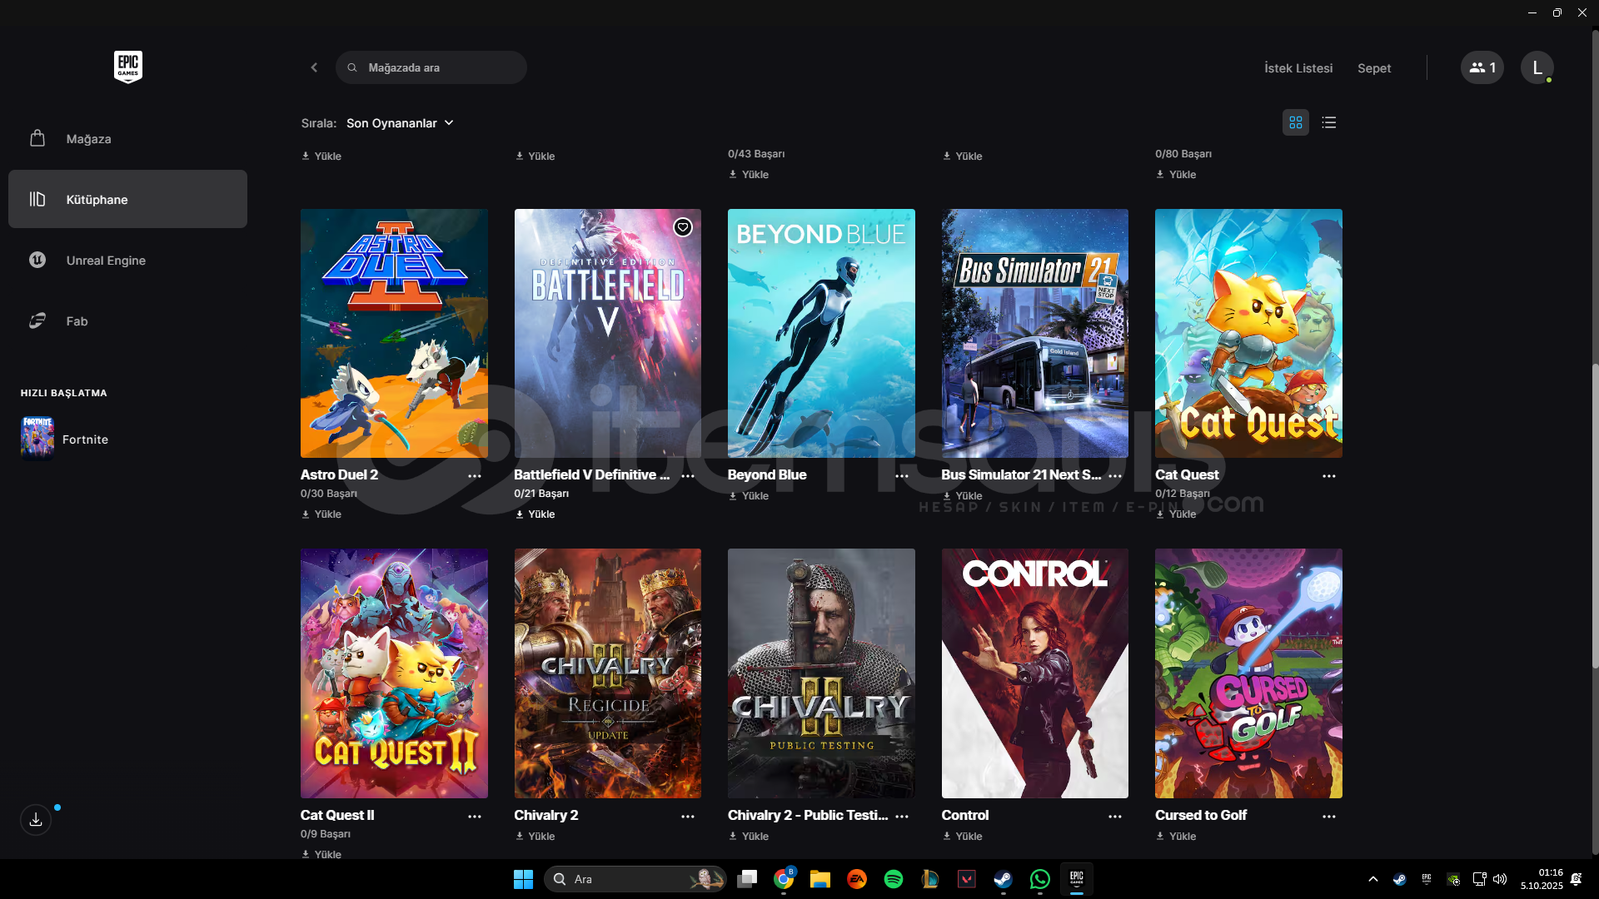Click the Epic Games logo icon
The height and width of the screenshot is (899, 1599).
(x=127, y=67)
